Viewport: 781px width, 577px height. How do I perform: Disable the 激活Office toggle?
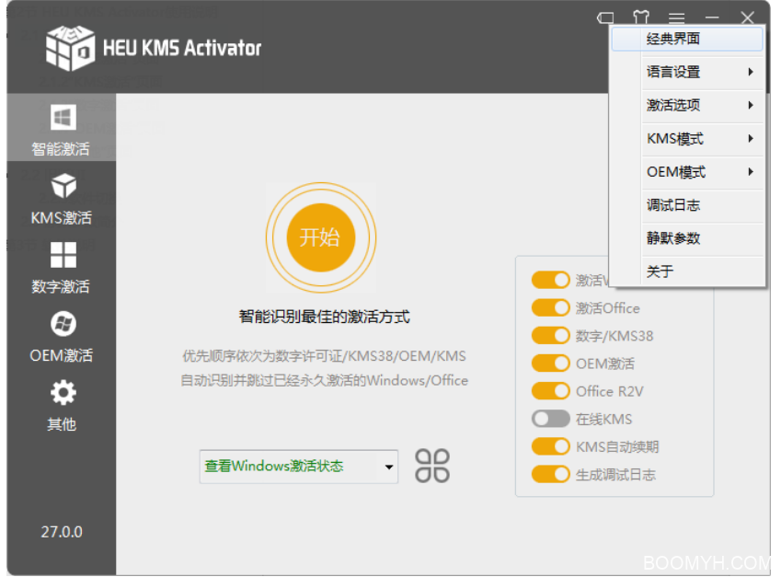550,308
